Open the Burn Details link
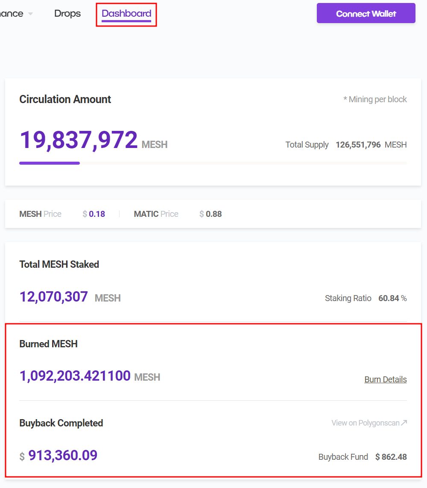The height and width of the screenshot is (488, 427). pos(385,379)
